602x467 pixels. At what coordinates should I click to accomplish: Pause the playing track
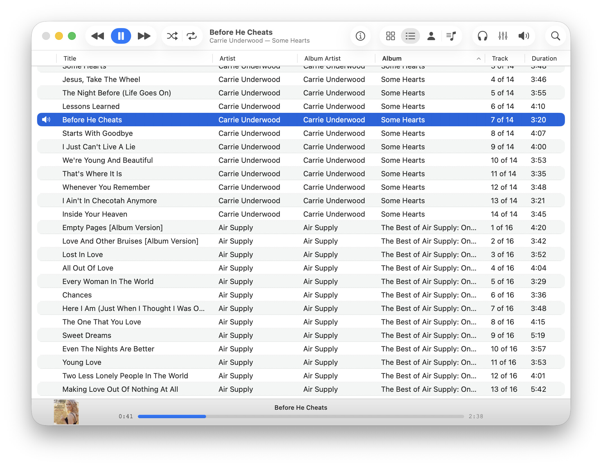[x=121, y=36]
